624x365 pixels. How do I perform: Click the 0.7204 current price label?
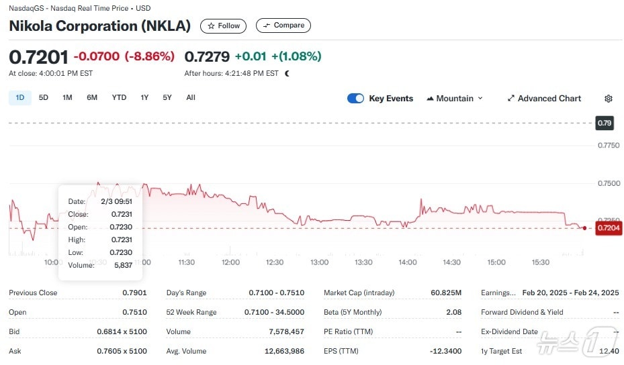[609, 228]
